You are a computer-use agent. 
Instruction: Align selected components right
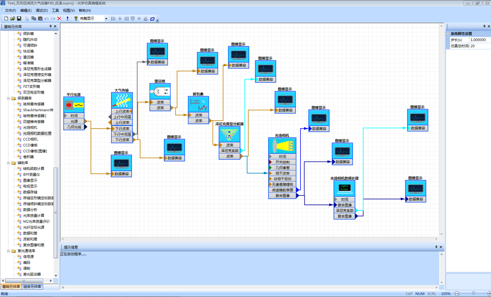[126, 19]
